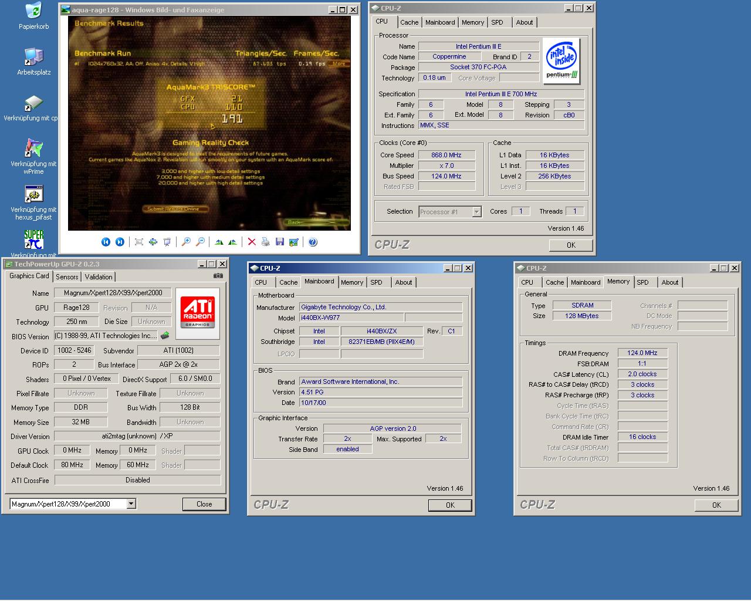Screen dimensions: 751x601
Task: Print the image via printer icon
Action: coord(266,242)
